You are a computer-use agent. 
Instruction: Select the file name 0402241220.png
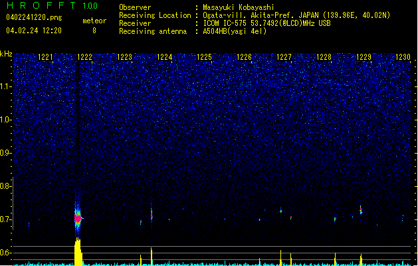click(34, 17)
